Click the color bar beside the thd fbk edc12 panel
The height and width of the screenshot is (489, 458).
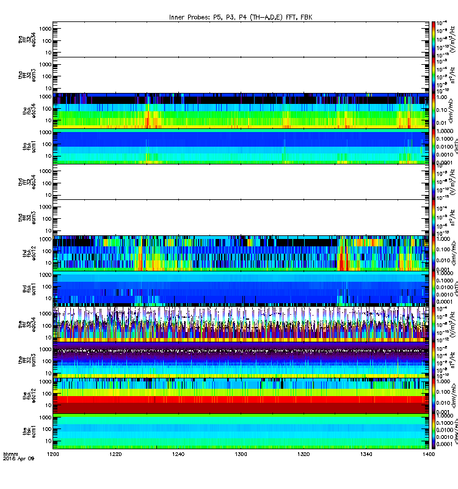tap(434, 253)
